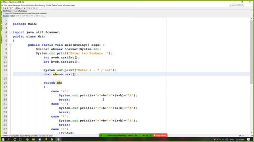Open the Help menu
The height and width of the screenshot is (142, 254).
click(x=73, y=6)
